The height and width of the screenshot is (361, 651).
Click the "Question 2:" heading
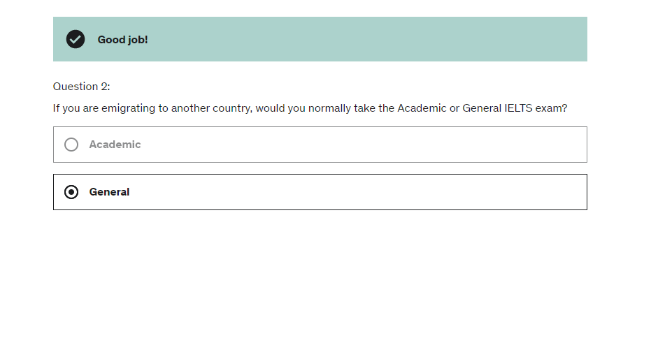pyautogui.click(x=81, y=87)
